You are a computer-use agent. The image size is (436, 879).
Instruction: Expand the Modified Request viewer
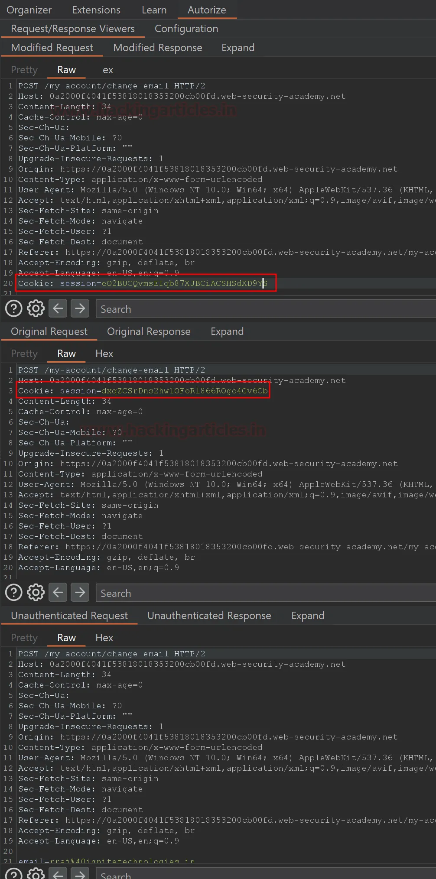coord(238,48)
